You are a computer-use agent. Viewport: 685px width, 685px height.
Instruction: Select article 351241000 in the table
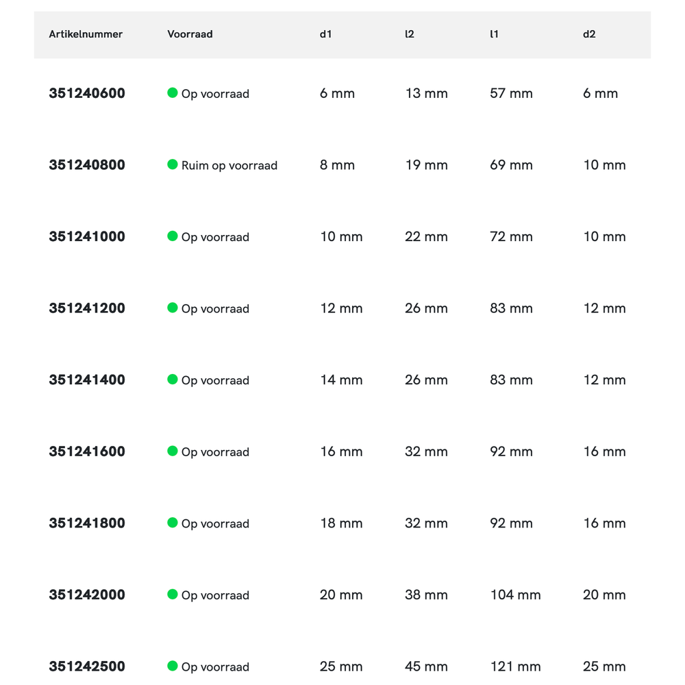87,237
